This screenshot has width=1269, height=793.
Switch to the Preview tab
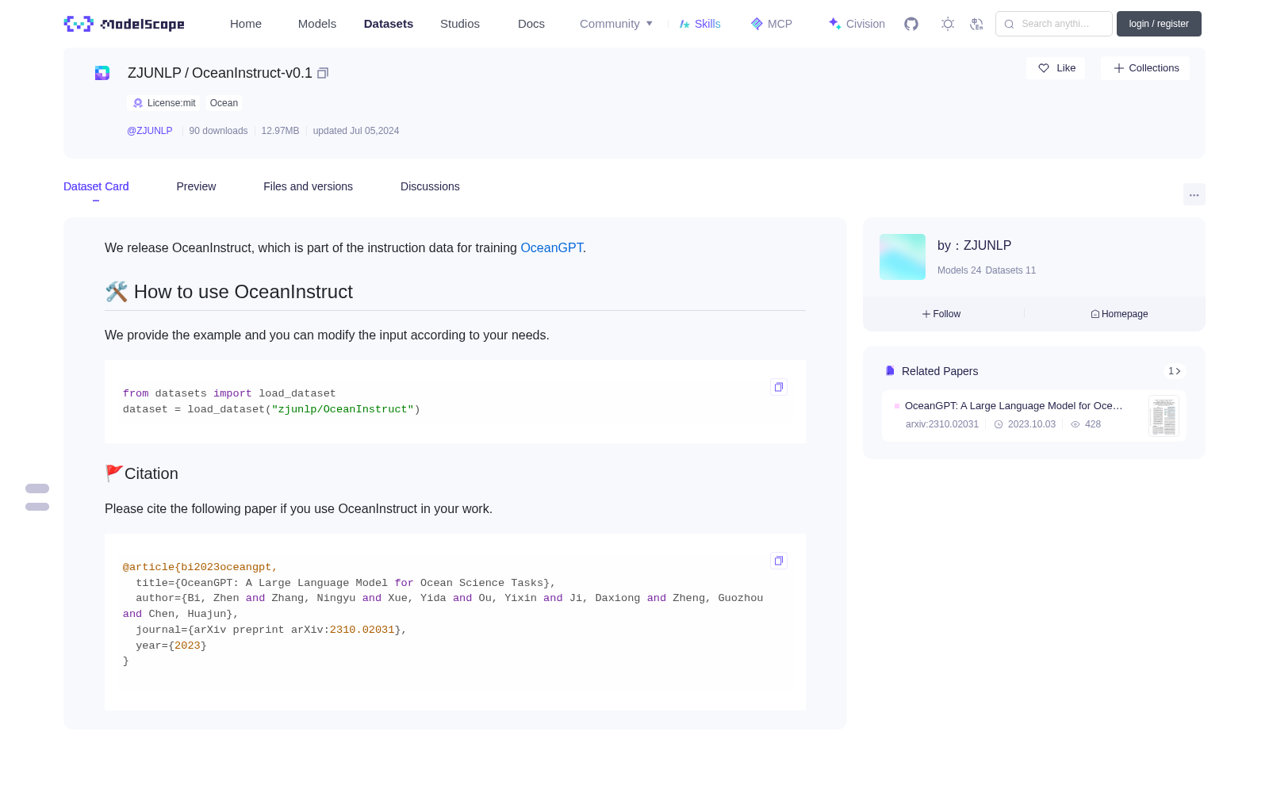tap(196, 186)
